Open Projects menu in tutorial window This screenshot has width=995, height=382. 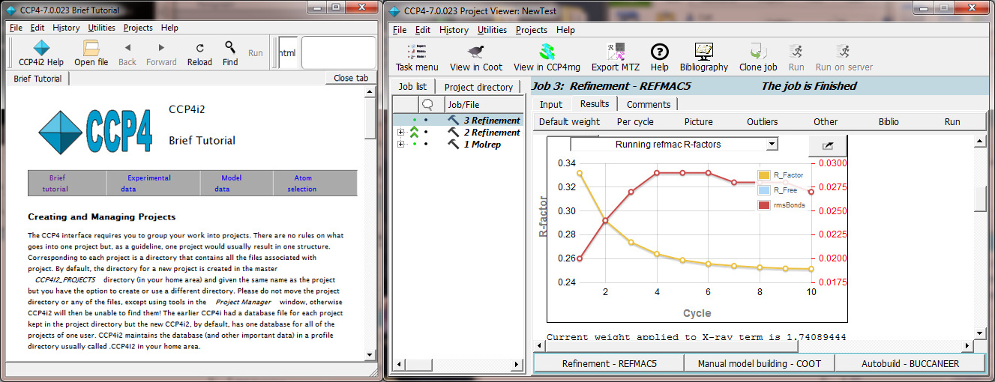click(138, 28)
